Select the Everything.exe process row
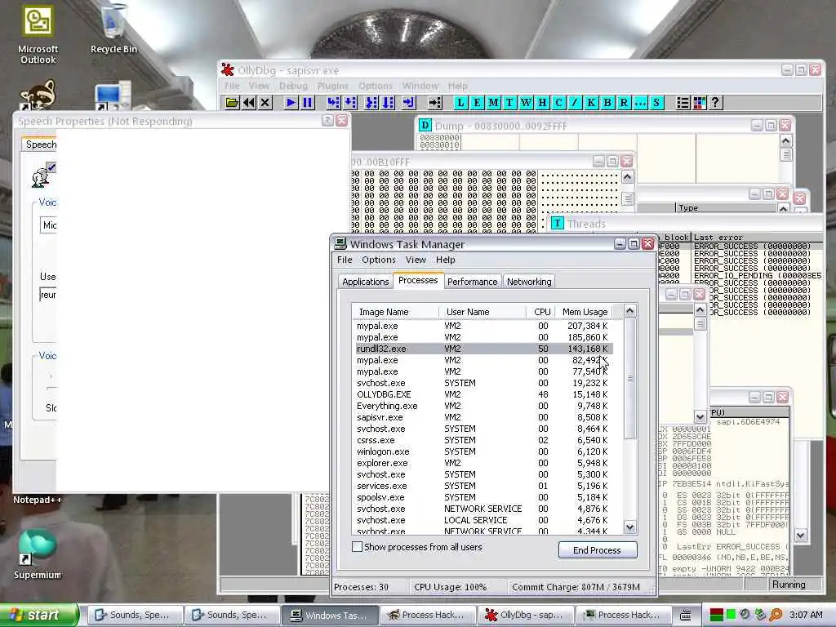Image resolution: width=836 pixels, height=627 pixels. click(484, 406)
